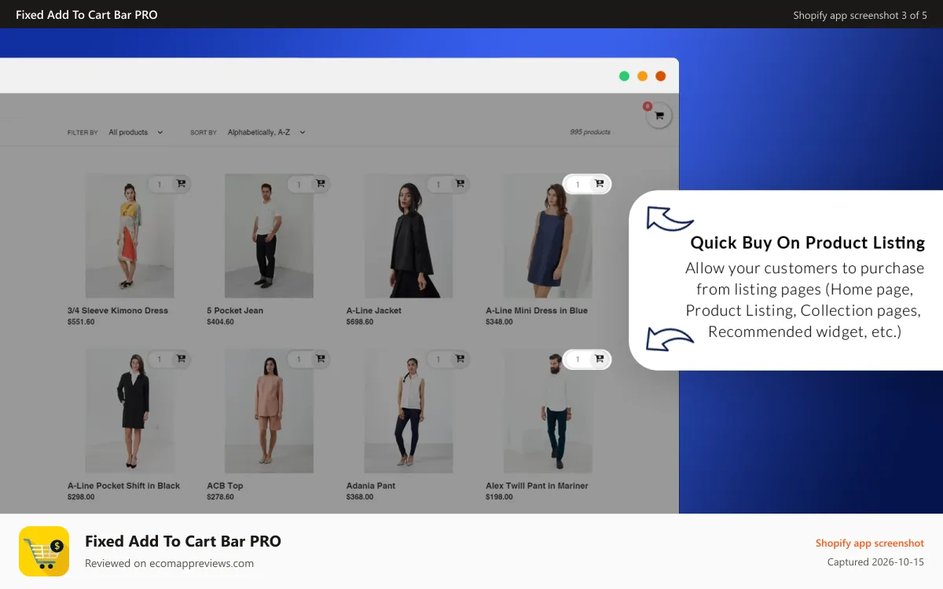
Task: Click the Fixed Add To Cart Bar app icon
Action: click(44, 551)
